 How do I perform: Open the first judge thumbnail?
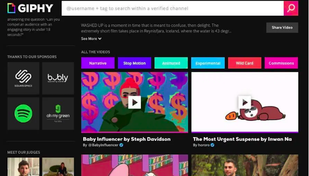click(24, 167)
